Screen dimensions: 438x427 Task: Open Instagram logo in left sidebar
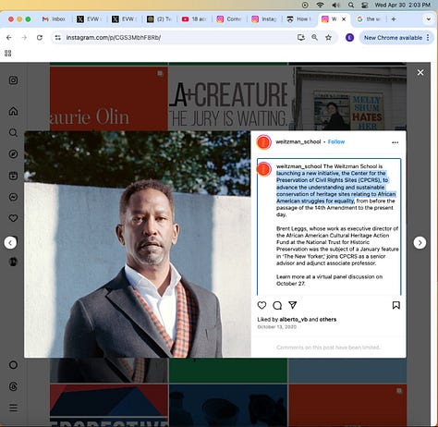13,80
